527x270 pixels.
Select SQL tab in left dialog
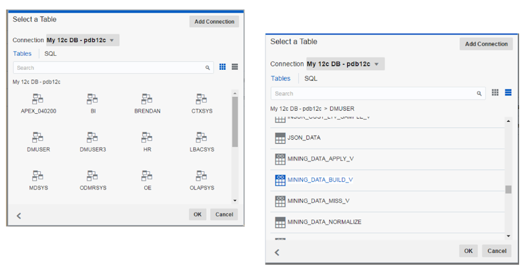[x=51, y=54]
